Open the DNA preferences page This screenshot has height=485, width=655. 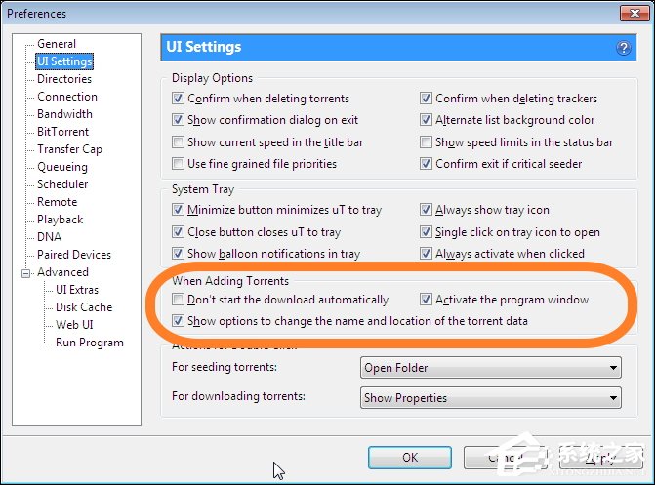(49, 237)
